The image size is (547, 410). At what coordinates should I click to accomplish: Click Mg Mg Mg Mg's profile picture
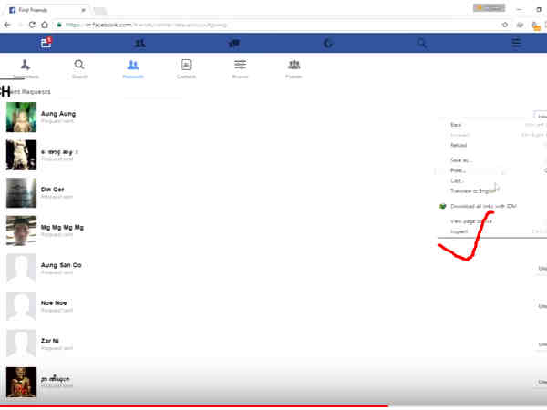pyautogui.click(x=21, y=231)
